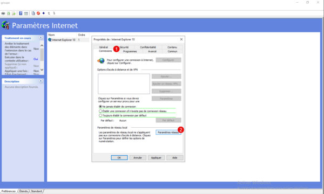Screen dimensions: 324x194
Task: Move item up using the up-arrow toolbar icon
Action: coord(49,13)
